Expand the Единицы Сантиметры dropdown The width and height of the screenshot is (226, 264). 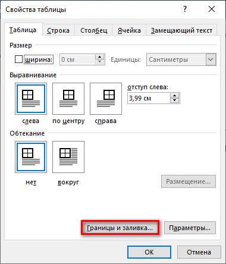(x=211, y=59)
